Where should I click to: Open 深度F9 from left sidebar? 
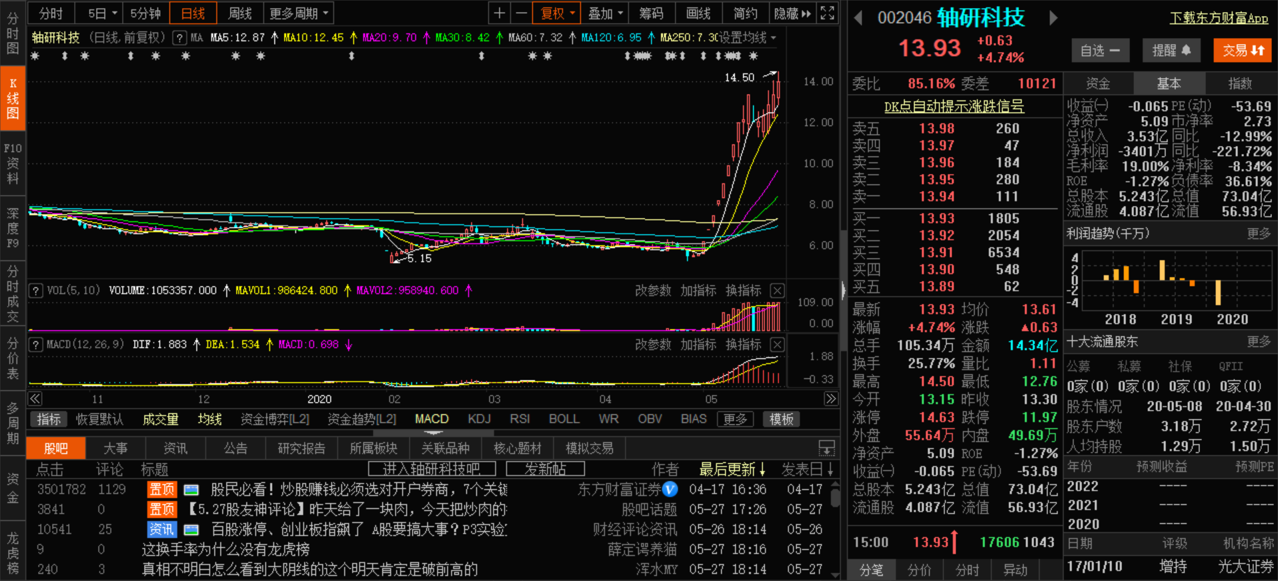pyautogui.click(x=13, y=229)
